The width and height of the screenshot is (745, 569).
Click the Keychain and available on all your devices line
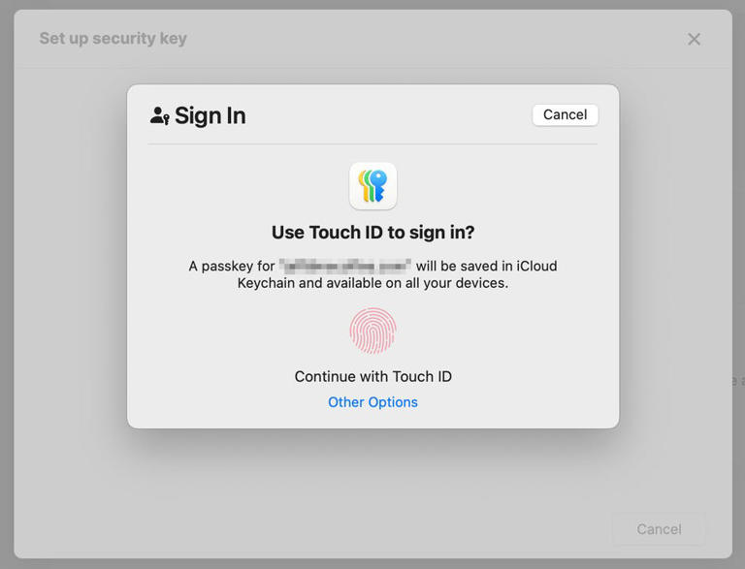tap(372, 283)
